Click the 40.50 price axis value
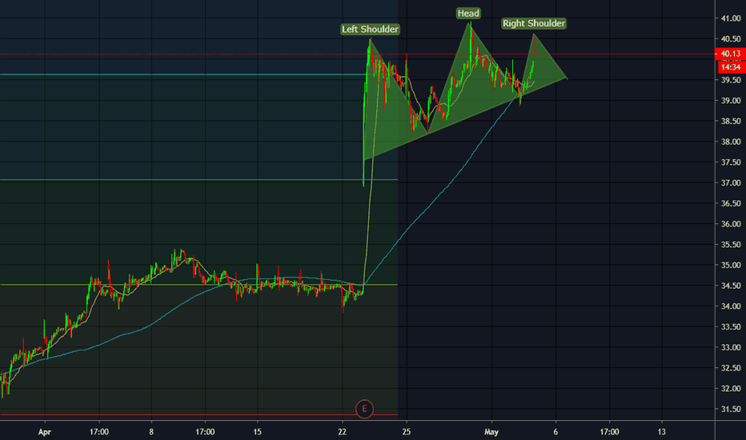The height and width of the screenshot is (440, 746). [731, 38]
